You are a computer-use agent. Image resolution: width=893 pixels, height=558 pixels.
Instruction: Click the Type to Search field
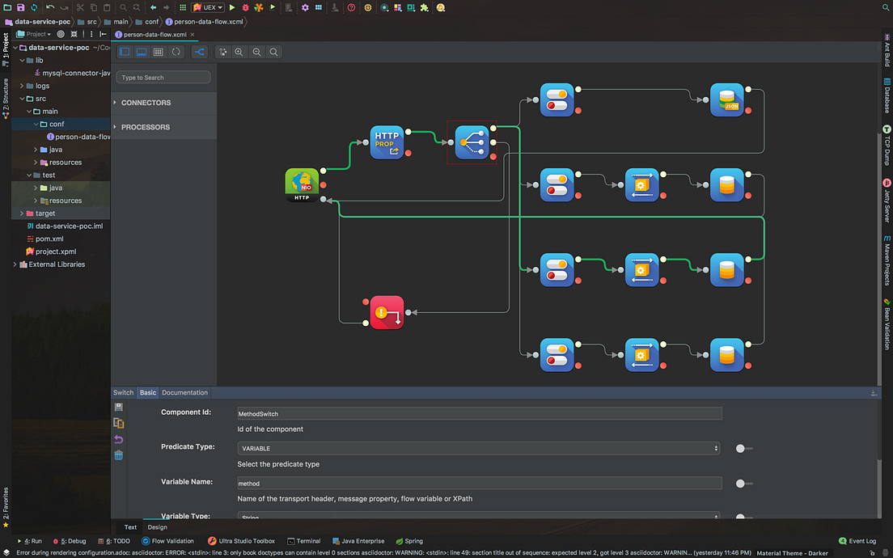163,77
